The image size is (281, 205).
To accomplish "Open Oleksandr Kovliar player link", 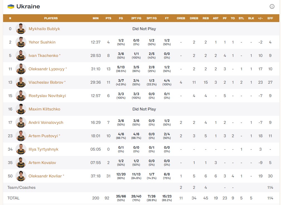I will [45, 176].
